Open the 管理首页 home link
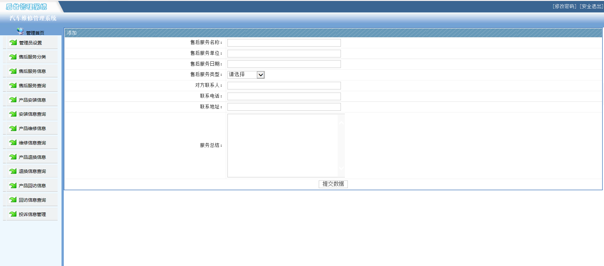 click(35, 33)
